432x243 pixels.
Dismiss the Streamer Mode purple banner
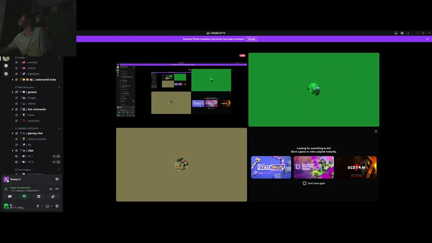427,39
